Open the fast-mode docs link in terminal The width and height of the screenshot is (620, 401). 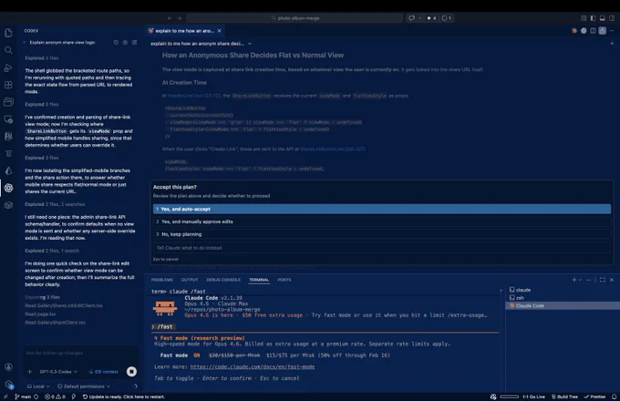click(x=253, y=366)
